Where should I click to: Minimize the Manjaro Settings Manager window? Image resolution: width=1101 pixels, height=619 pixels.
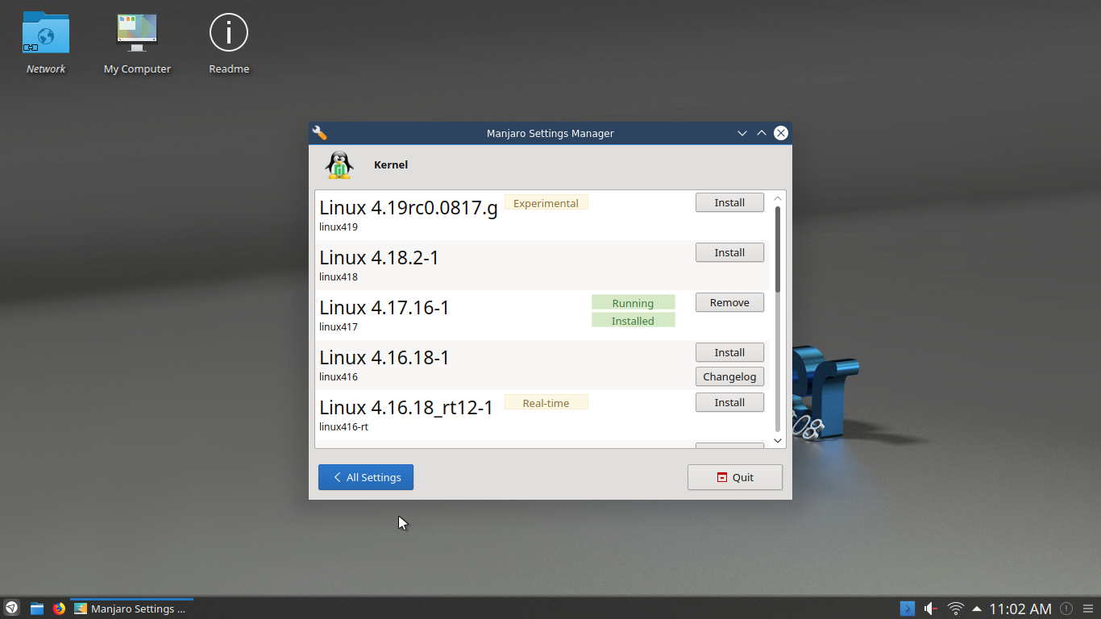point(742,133)
